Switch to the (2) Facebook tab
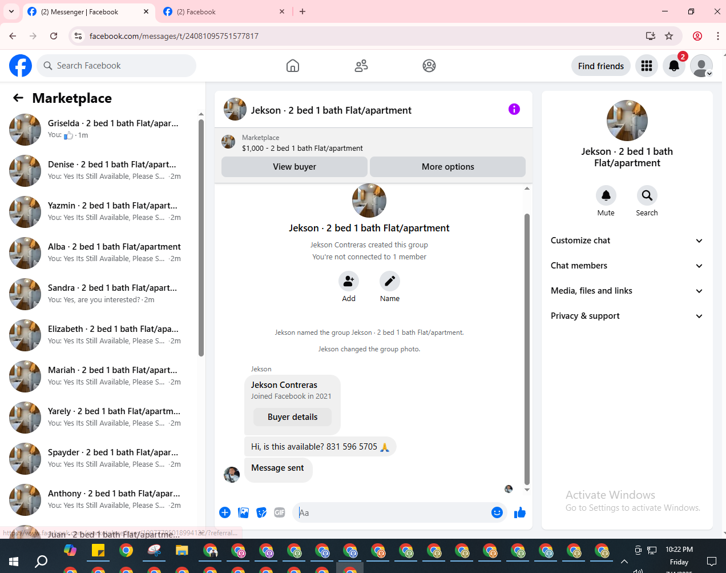The image size is (726, 573). click(x=224, y=11)
